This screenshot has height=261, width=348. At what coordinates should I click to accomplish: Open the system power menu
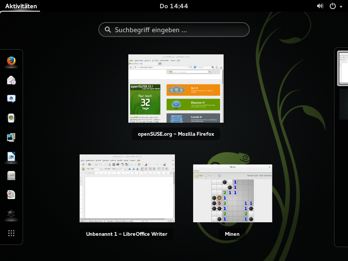333,6
